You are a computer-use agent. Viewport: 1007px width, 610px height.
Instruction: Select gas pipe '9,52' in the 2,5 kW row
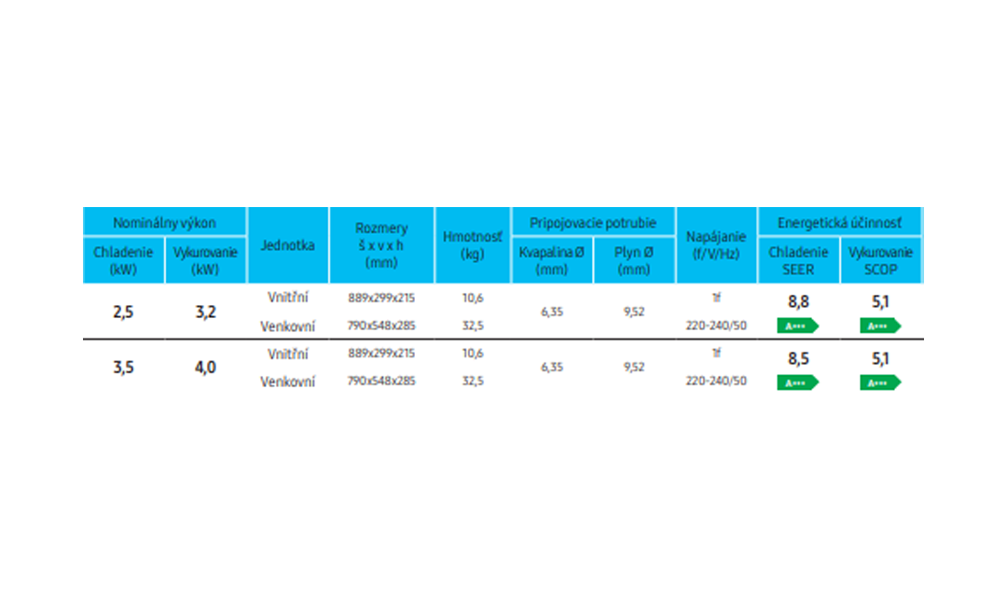pos(634,312)
